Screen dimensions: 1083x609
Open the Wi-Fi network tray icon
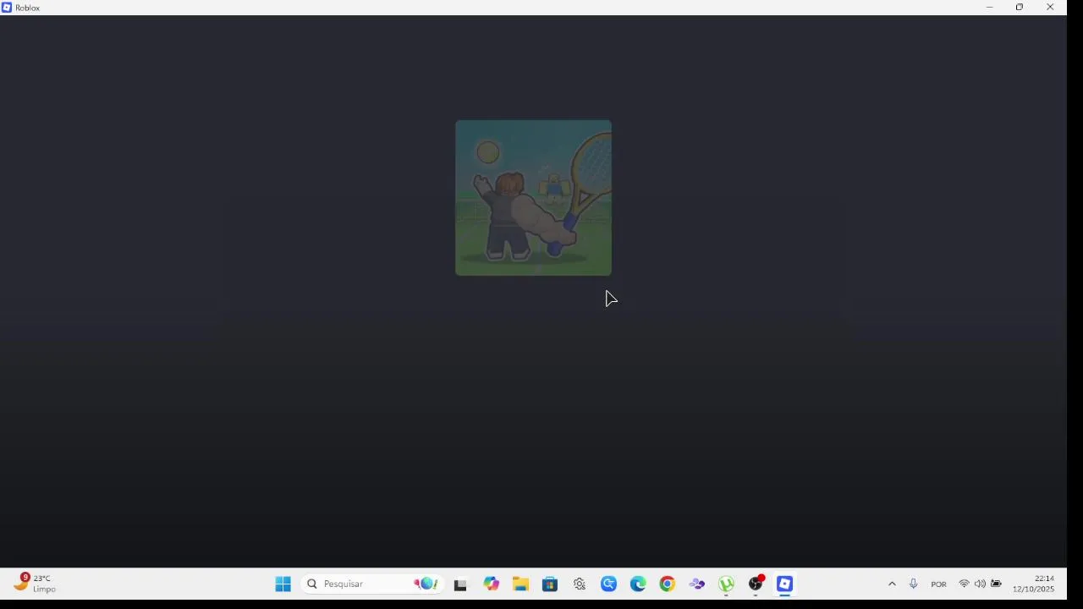[964, 584]
